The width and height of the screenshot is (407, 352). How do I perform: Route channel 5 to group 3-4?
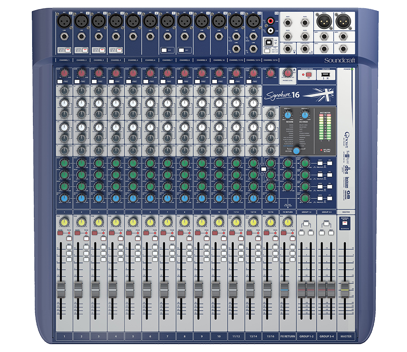138,259
